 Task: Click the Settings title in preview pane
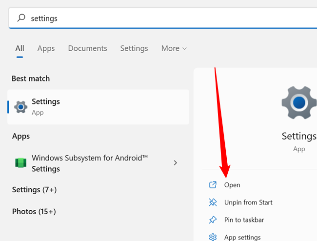299,136
